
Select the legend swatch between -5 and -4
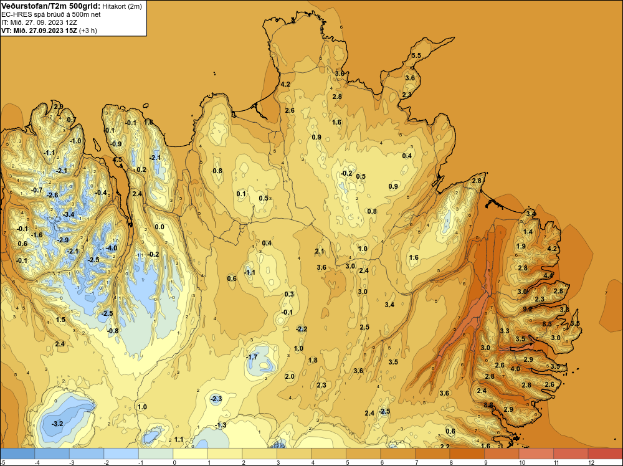(x=17, y=454)
